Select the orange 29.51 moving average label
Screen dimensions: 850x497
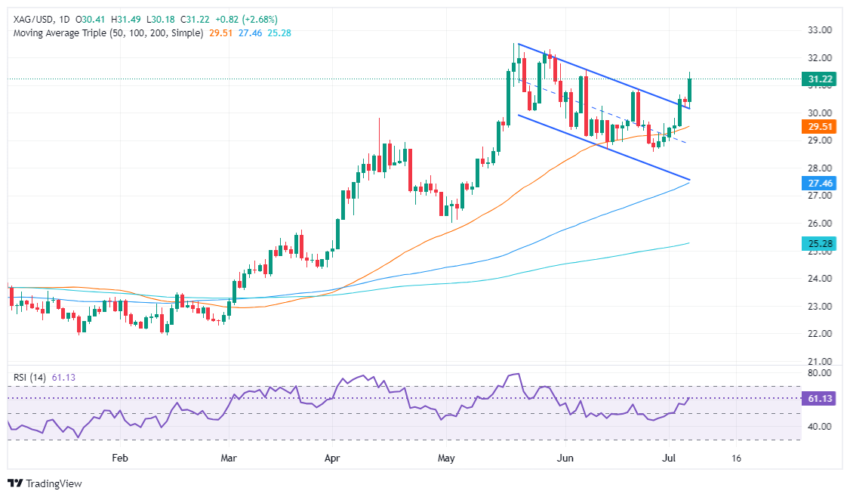coord(819,127)
